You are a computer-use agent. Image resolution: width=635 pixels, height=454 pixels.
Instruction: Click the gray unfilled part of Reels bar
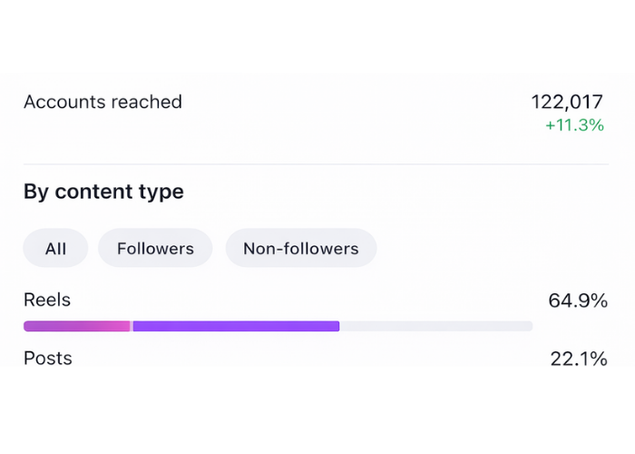[x=435, y=326]
